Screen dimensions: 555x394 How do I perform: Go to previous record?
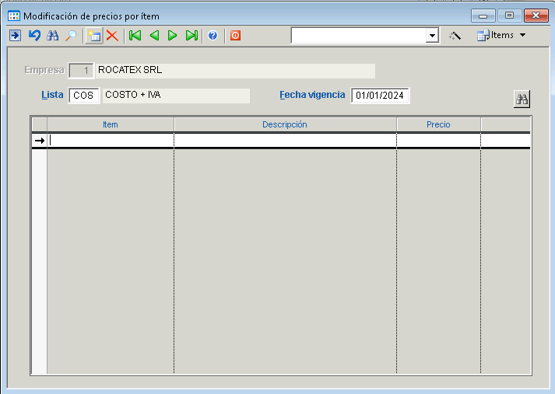(x=154, y=36)
